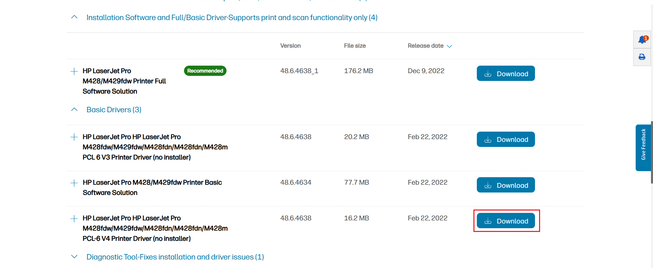
Task: Open the Give Feedback side tab
Action: pyautogui.click(x=643, y=148)
